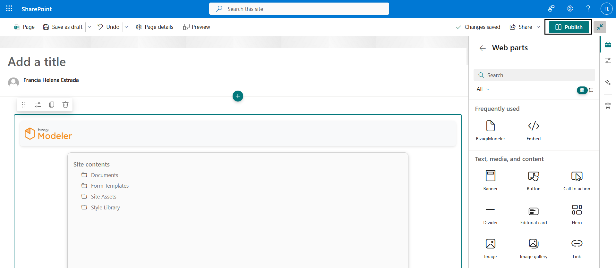
Task: Click the Publish button
Action: pos(569,27)
